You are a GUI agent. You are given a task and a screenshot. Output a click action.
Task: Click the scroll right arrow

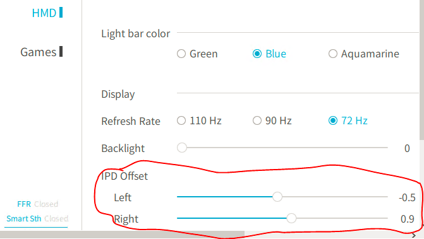click(x=414, y=235)
